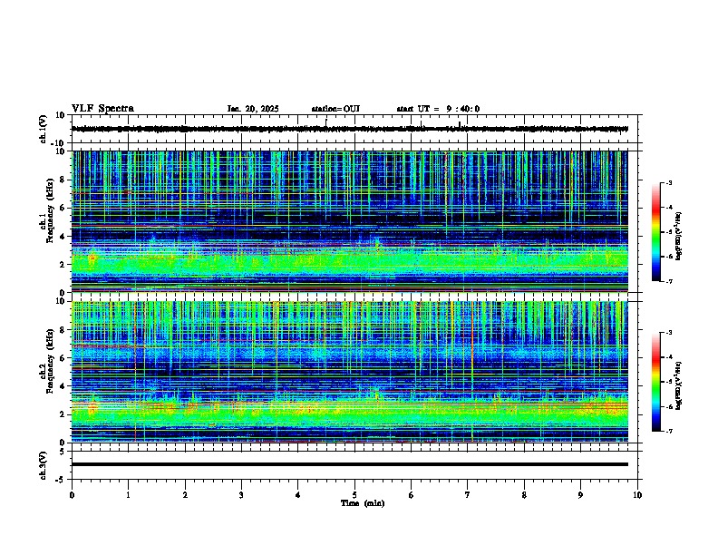Click the "8" kHz tick of ch.1 spectrogram
The height and width of the screenshot is (555, 718).
click(x=63, y=180)
